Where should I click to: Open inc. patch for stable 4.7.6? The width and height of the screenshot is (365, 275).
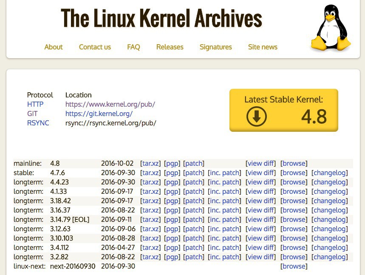coord(224,173)
